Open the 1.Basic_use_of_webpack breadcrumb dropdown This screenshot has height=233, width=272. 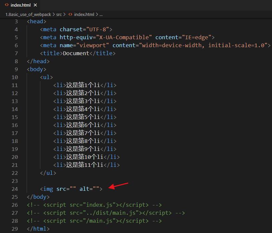click(x=28, y=15)
